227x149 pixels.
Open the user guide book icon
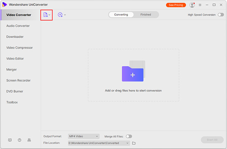10,140
